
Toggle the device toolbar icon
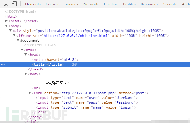(14, 4)
